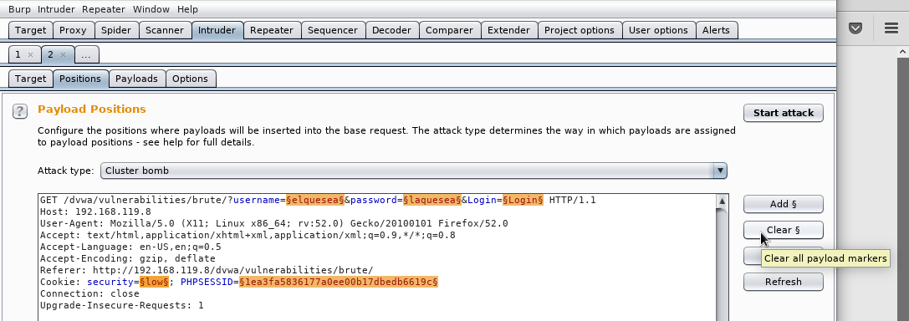The height and width of the screenshot is (321, 909).
Task: Click the User-Agent header line
Action: (274, 224)
